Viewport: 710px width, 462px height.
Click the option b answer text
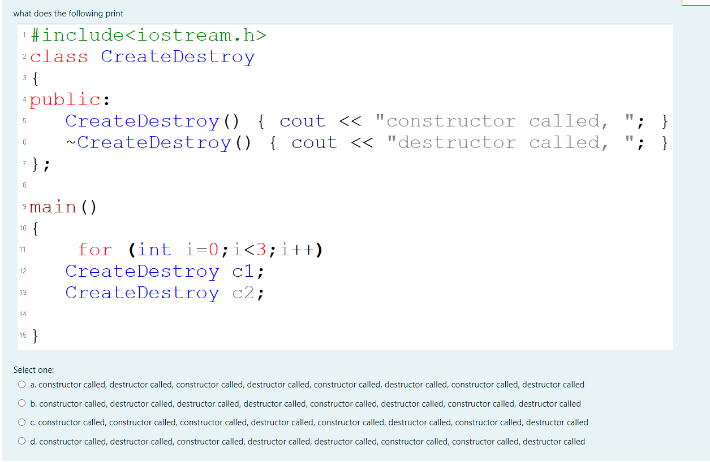305,403
